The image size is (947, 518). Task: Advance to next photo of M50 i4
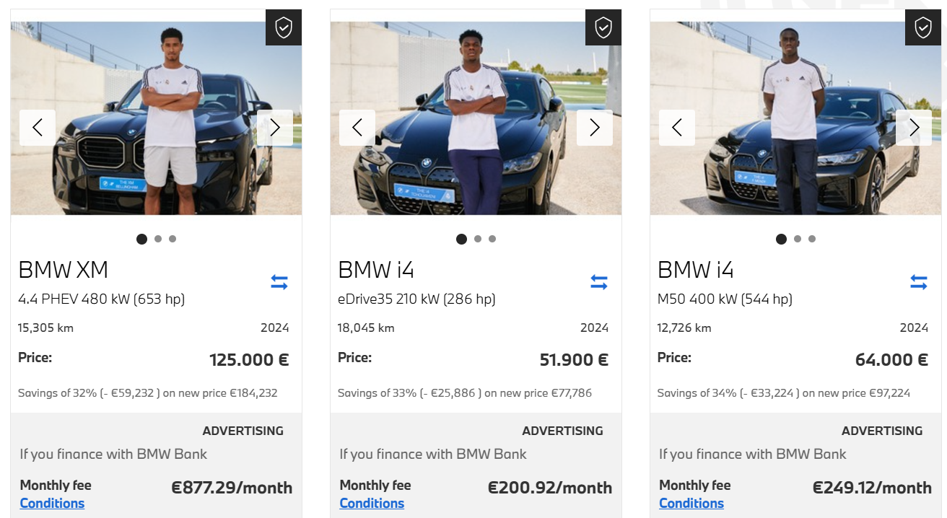point(914,128)
